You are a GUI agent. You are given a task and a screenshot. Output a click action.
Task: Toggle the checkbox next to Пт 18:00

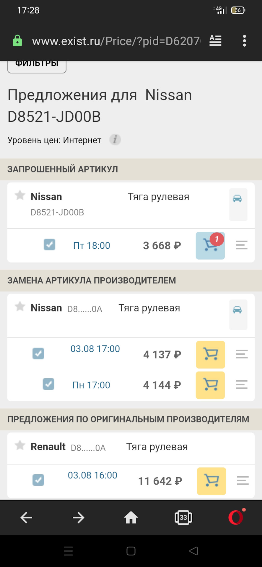[49, 245]
